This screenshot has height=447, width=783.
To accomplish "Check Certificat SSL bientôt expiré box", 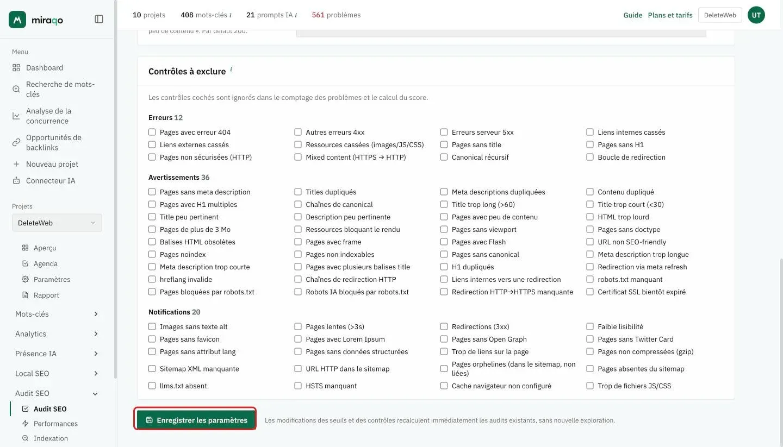I will click(x=590, y=292).
